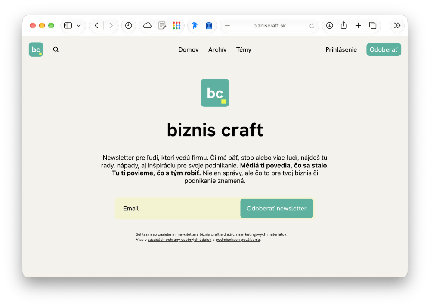Click the blue trash bin extension icon
Viewport: 430px width, 307px height.
point(209,26)
